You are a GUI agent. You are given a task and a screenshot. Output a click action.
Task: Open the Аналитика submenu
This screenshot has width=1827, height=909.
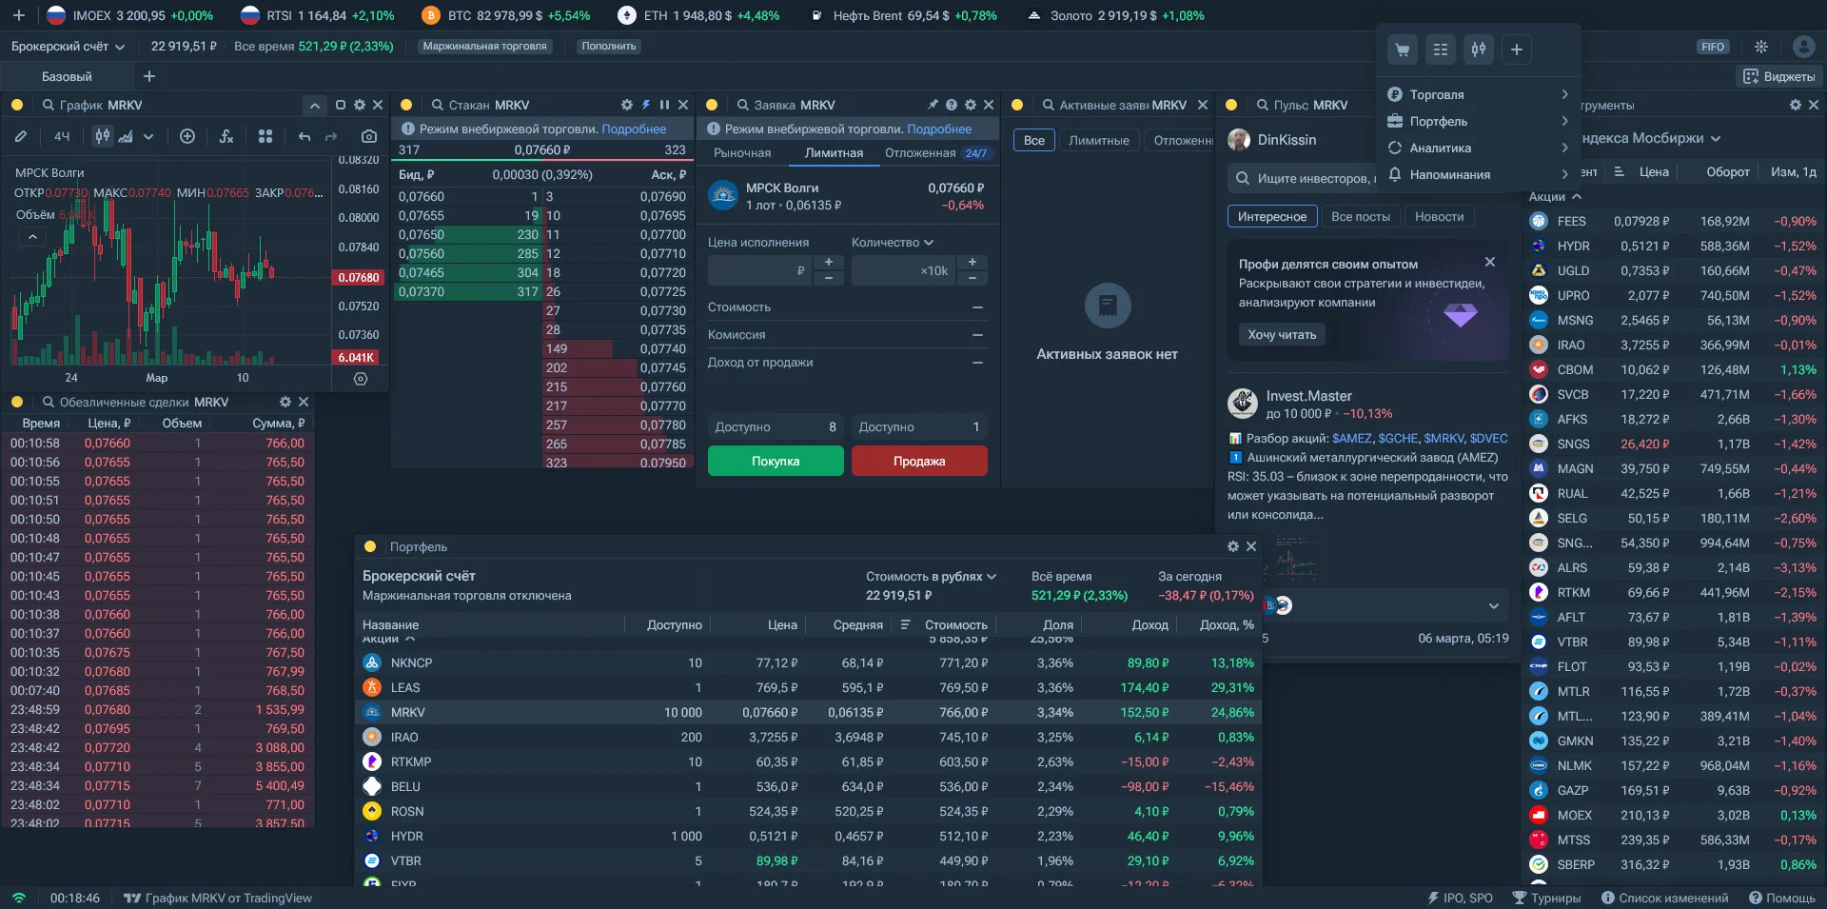[x=1478, y=148]
